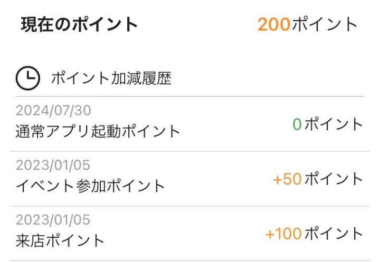Click the +50ポイント amount
The height and width of the screenshot is (262, 380).
click(x=318, y=179)
